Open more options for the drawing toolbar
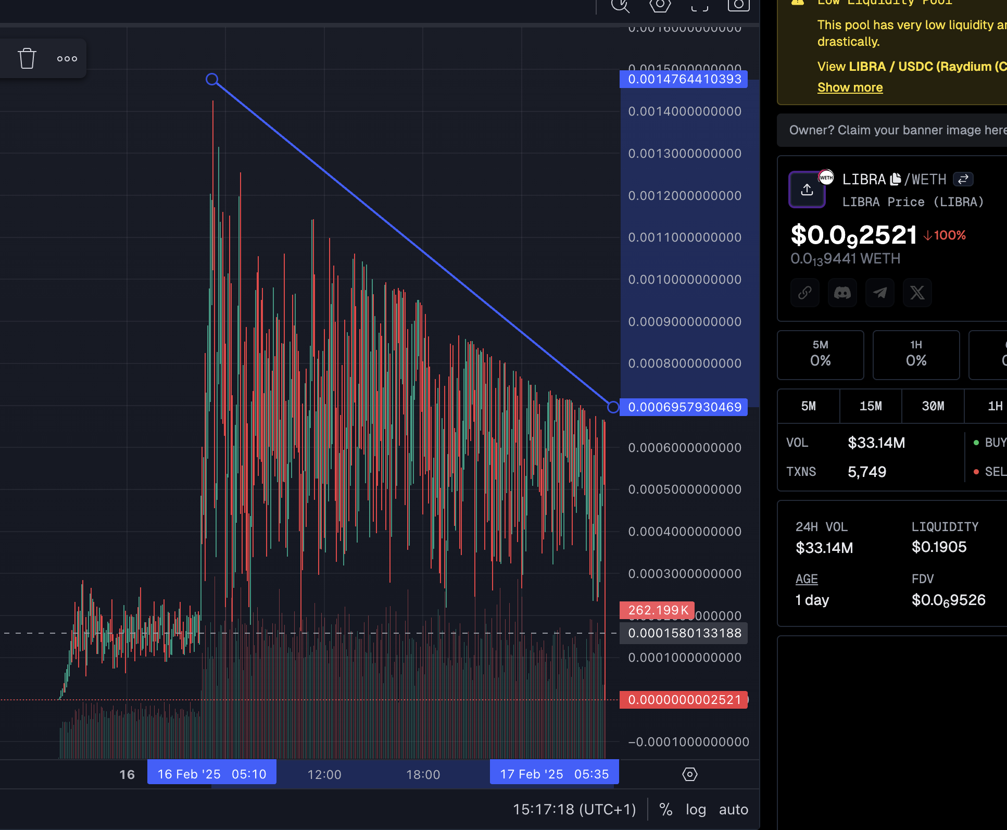Viewport: 1007px width, 830px height. [x=67, y=59]
